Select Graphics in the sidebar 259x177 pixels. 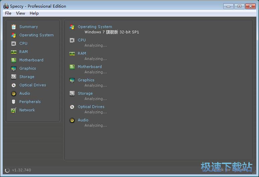point(28,68)
